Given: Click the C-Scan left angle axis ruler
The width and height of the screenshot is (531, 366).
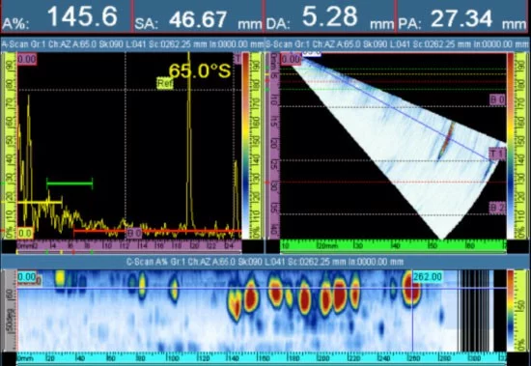Looking at the screenshot, I should click(x=9, y=310).
